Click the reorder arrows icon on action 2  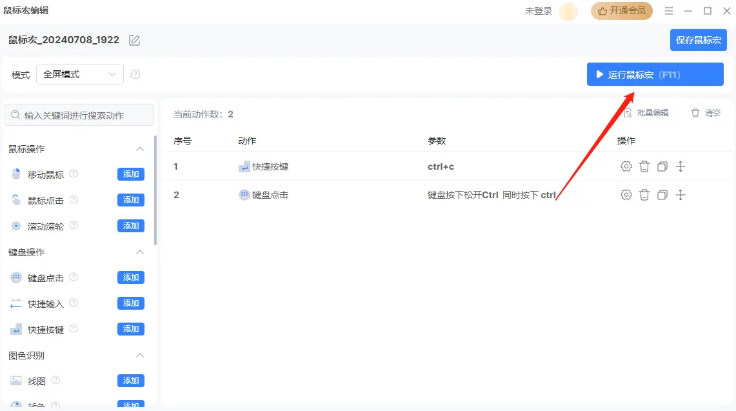(680, 194)
